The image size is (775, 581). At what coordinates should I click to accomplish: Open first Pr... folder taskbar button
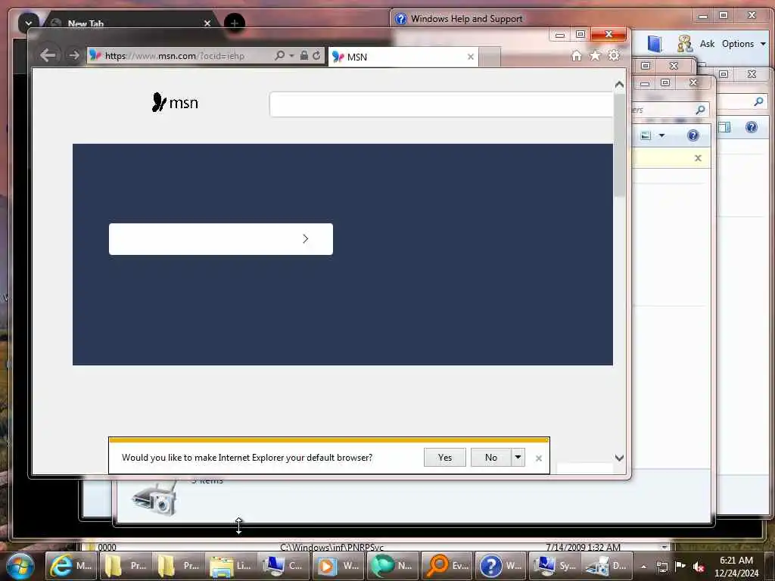coord(126,566)
